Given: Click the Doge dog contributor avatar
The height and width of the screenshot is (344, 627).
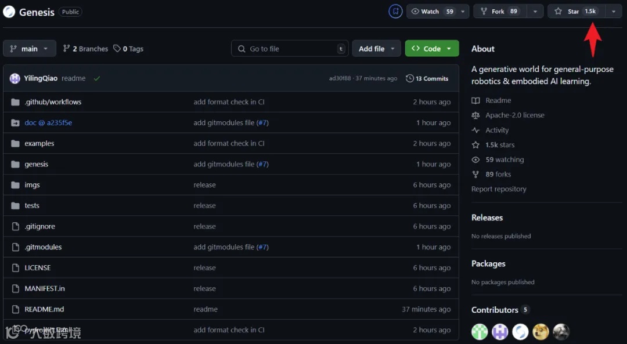Looking at the screenshot, I should pos(540,332).
